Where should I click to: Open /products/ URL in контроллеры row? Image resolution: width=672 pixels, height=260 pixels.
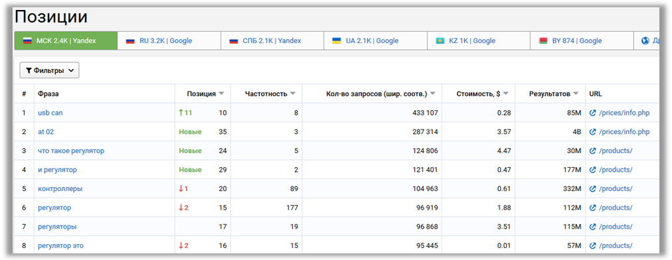[616, 189]
